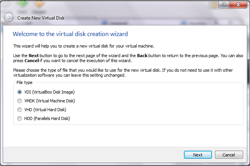Click the "Create New Virtual Disk" title text
This screenshot has height=166, width=250.
click(40, 18)
